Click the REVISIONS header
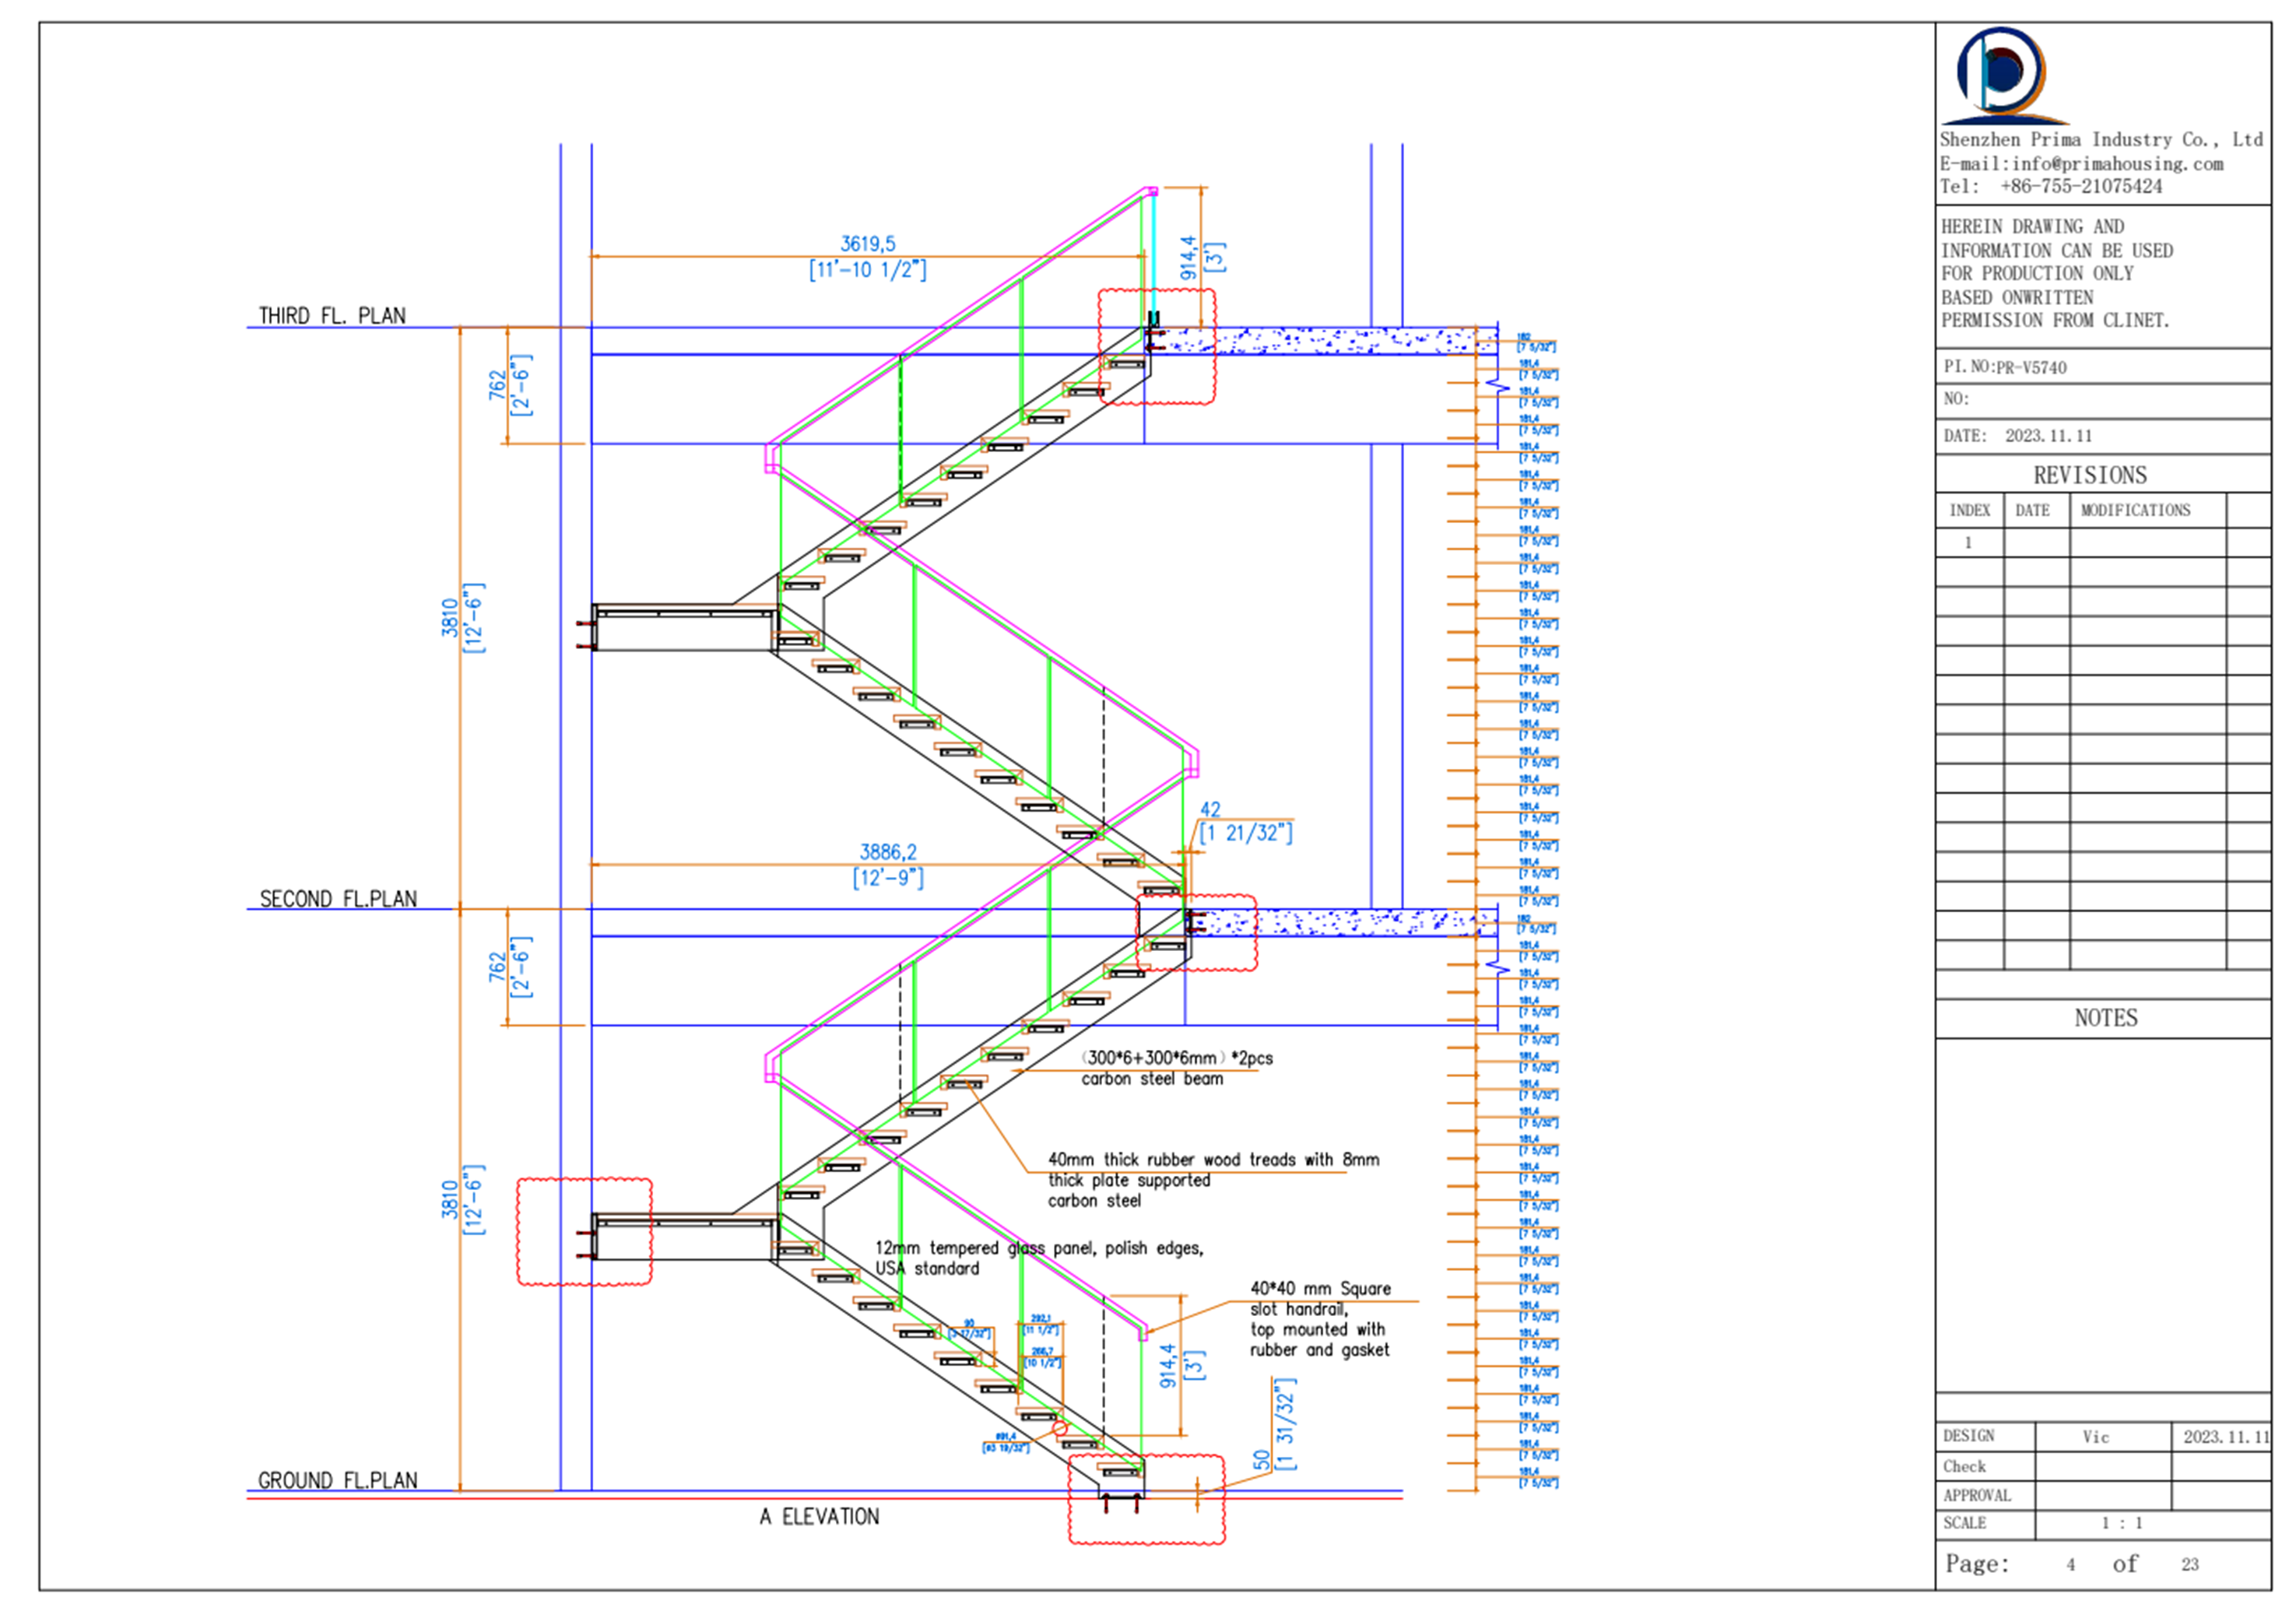 (2090, 475)
